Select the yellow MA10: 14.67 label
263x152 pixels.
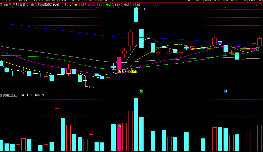pos(78,5)
